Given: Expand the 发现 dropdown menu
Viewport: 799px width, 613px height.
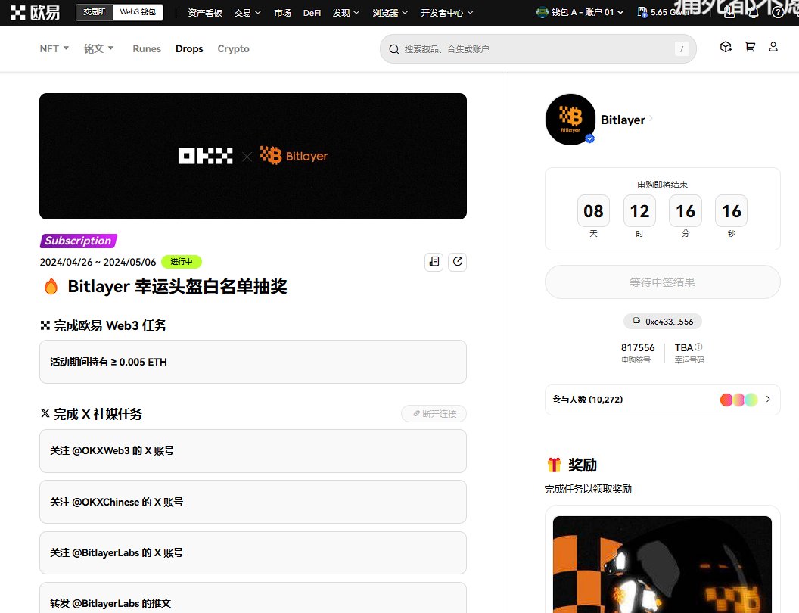Looking at the screenshot, I should coord(346,13).
